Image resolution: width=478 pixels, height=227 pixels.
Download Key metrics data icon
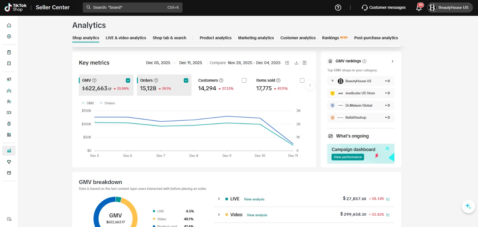click(296, 63)
